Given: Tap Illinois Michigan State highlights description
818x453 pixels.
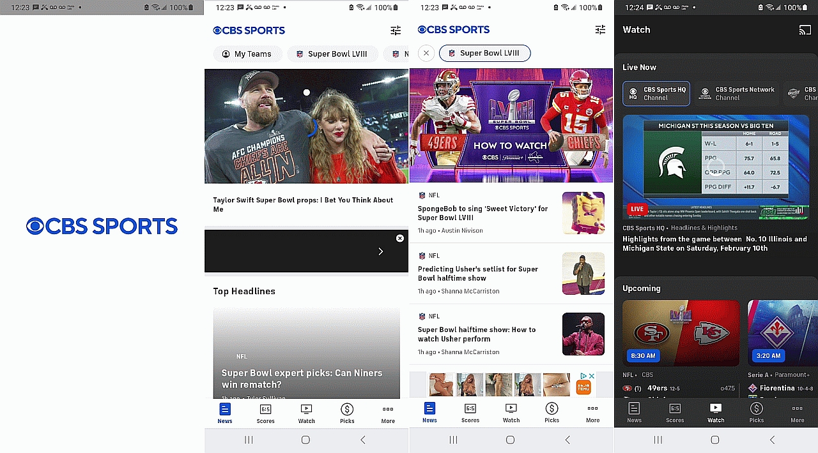Looking at the screenshot, I should (714, 244).
